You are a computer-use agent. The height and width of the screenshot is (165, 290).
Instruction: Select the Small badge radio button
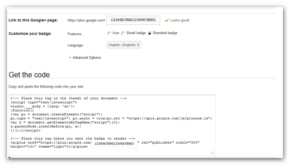(x=123, y=33)
